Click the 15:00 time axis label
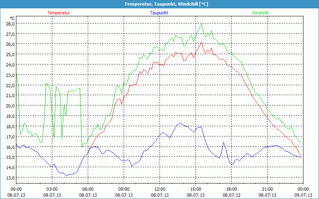This screenshot has width=319, height=199. [x=195, y=189]
